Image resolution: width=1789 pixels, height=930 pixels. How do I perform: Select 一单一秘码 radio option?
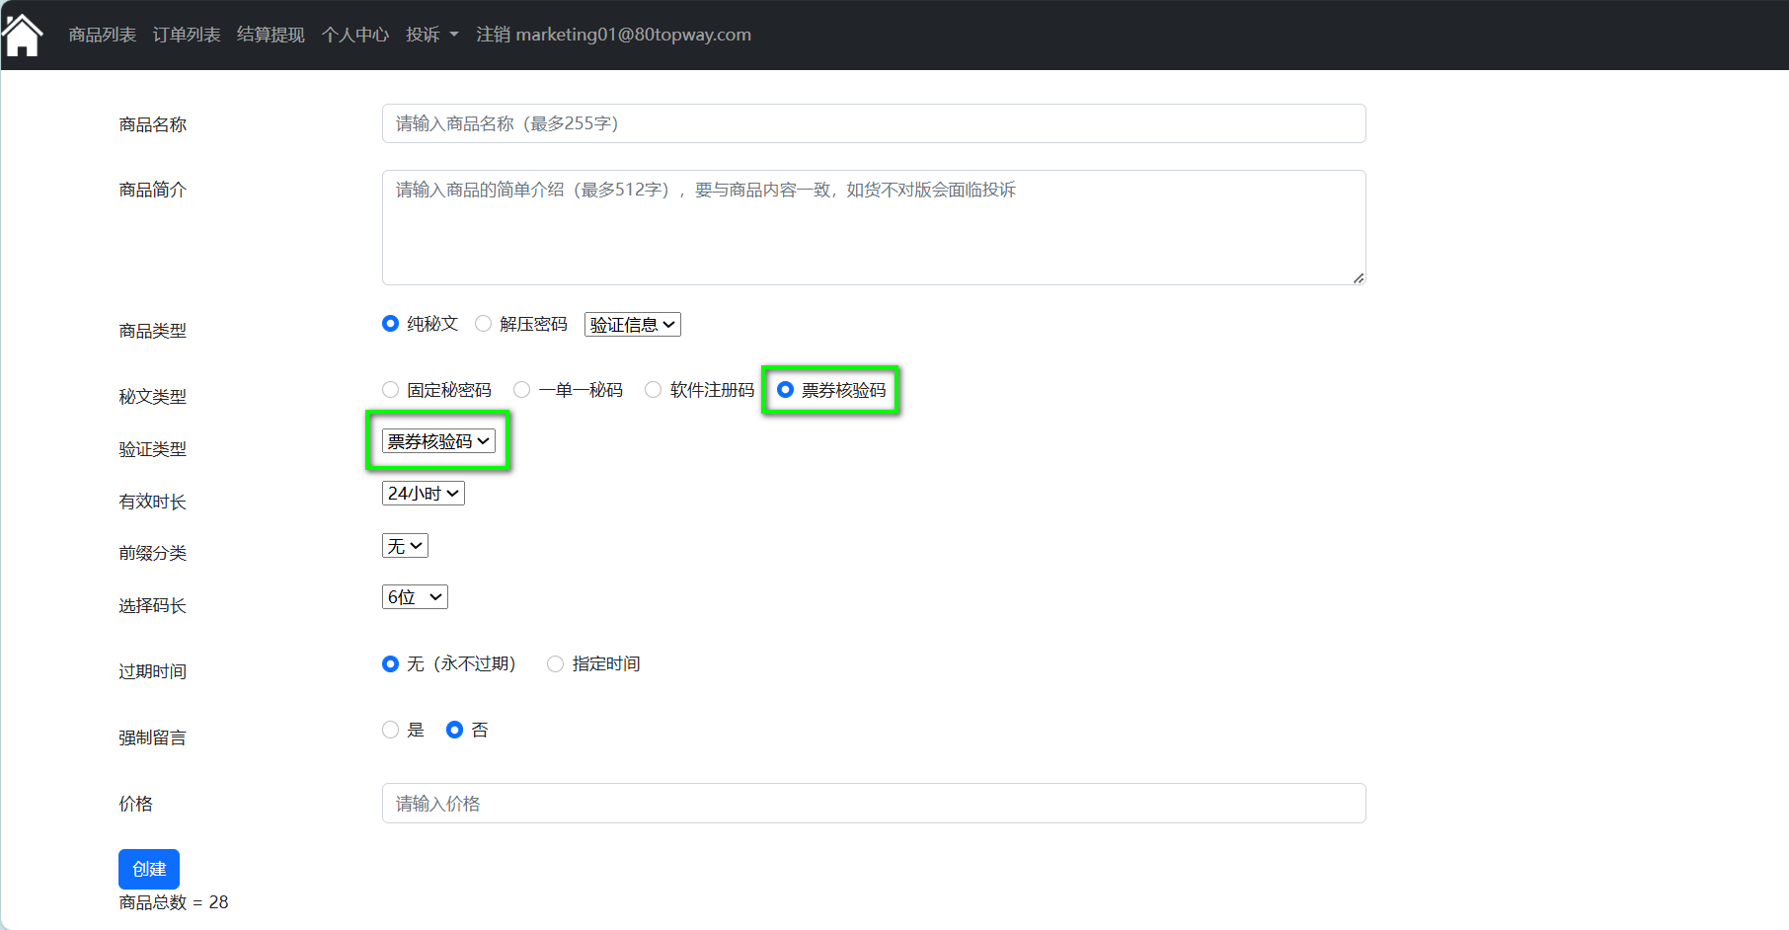[522, 390]
